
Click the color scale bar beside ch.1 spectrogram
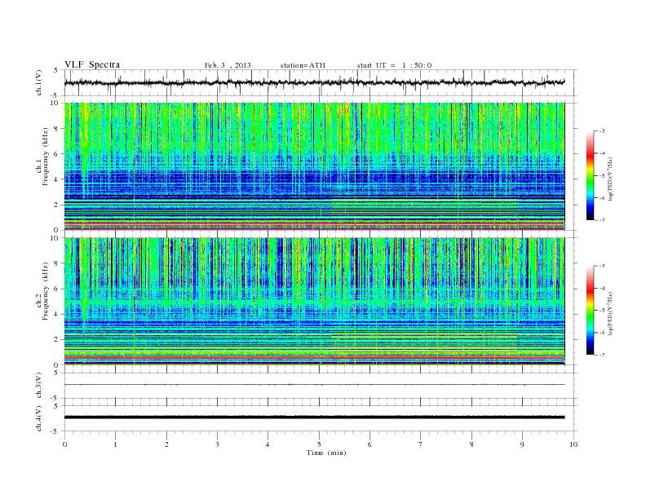[x=591, y=175]
